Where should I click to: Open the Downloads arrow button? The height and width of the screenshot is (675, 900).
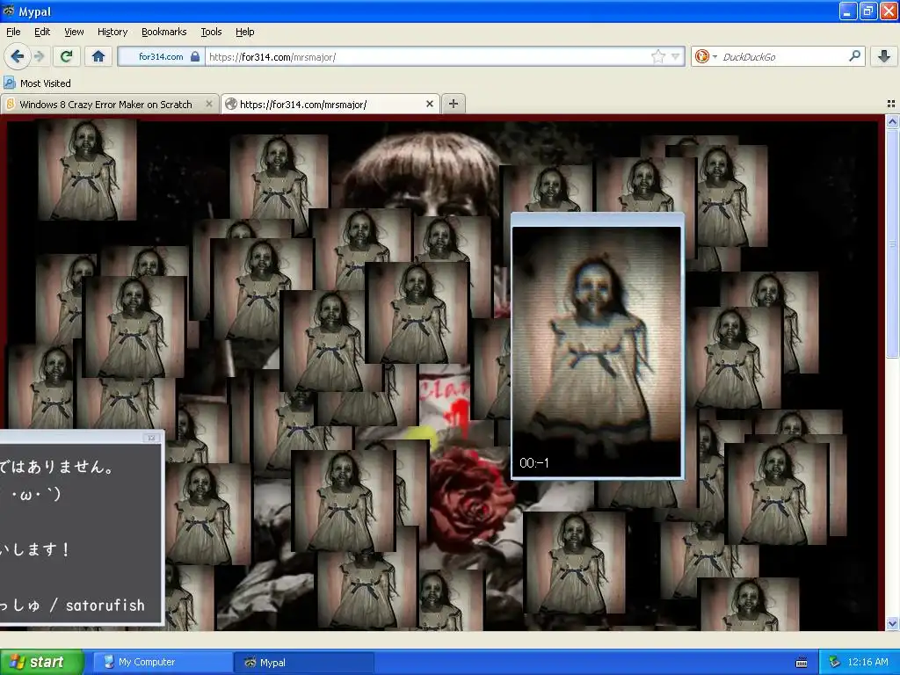coord(884,56)
